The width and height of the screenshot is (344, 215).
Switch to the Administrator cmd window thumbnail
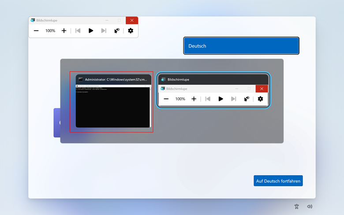tap(113, 106)
